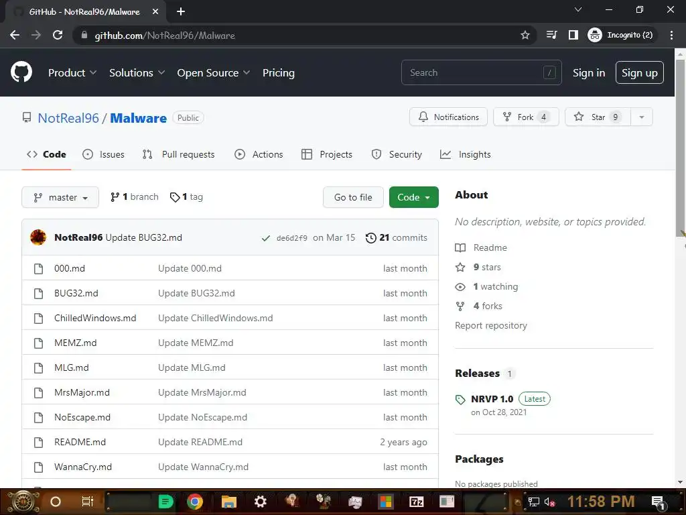The height and width of the screenshot is (515, 686).
Task: Open the Chrome reading list icon
Action: tap(552, 35)
